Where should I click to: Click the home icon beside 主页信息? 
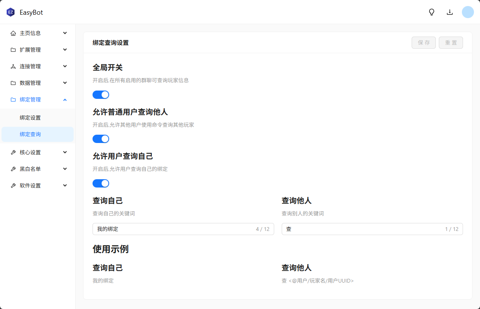pyautogui.click(x=13, y=33)
